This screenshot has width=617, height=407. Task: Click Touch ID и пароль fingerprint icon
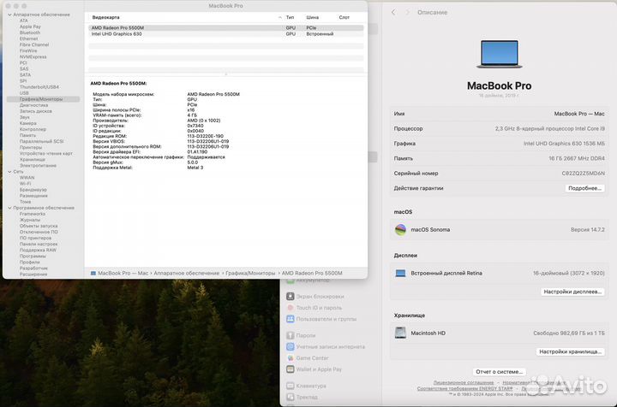click(291, 308)
